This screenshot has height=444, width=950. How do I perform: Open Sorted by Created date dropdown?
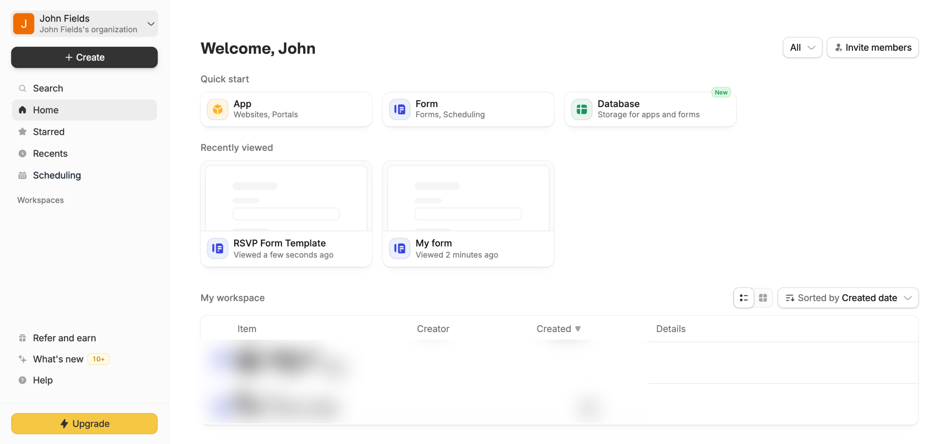click(x=848, y=298)
